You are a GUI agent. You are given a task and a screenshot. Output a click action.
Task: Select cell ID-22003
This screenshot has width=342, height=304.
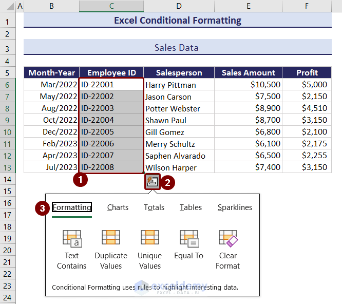pyautogui.click(x=111, y=108)
